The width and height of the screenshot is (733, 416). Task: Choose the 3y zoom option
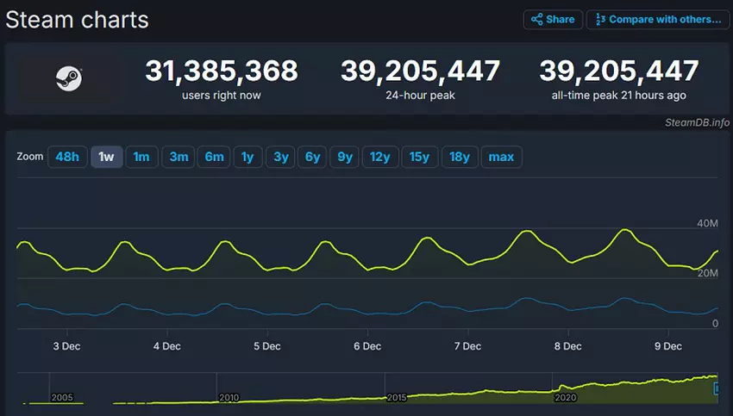coord(280,157)
